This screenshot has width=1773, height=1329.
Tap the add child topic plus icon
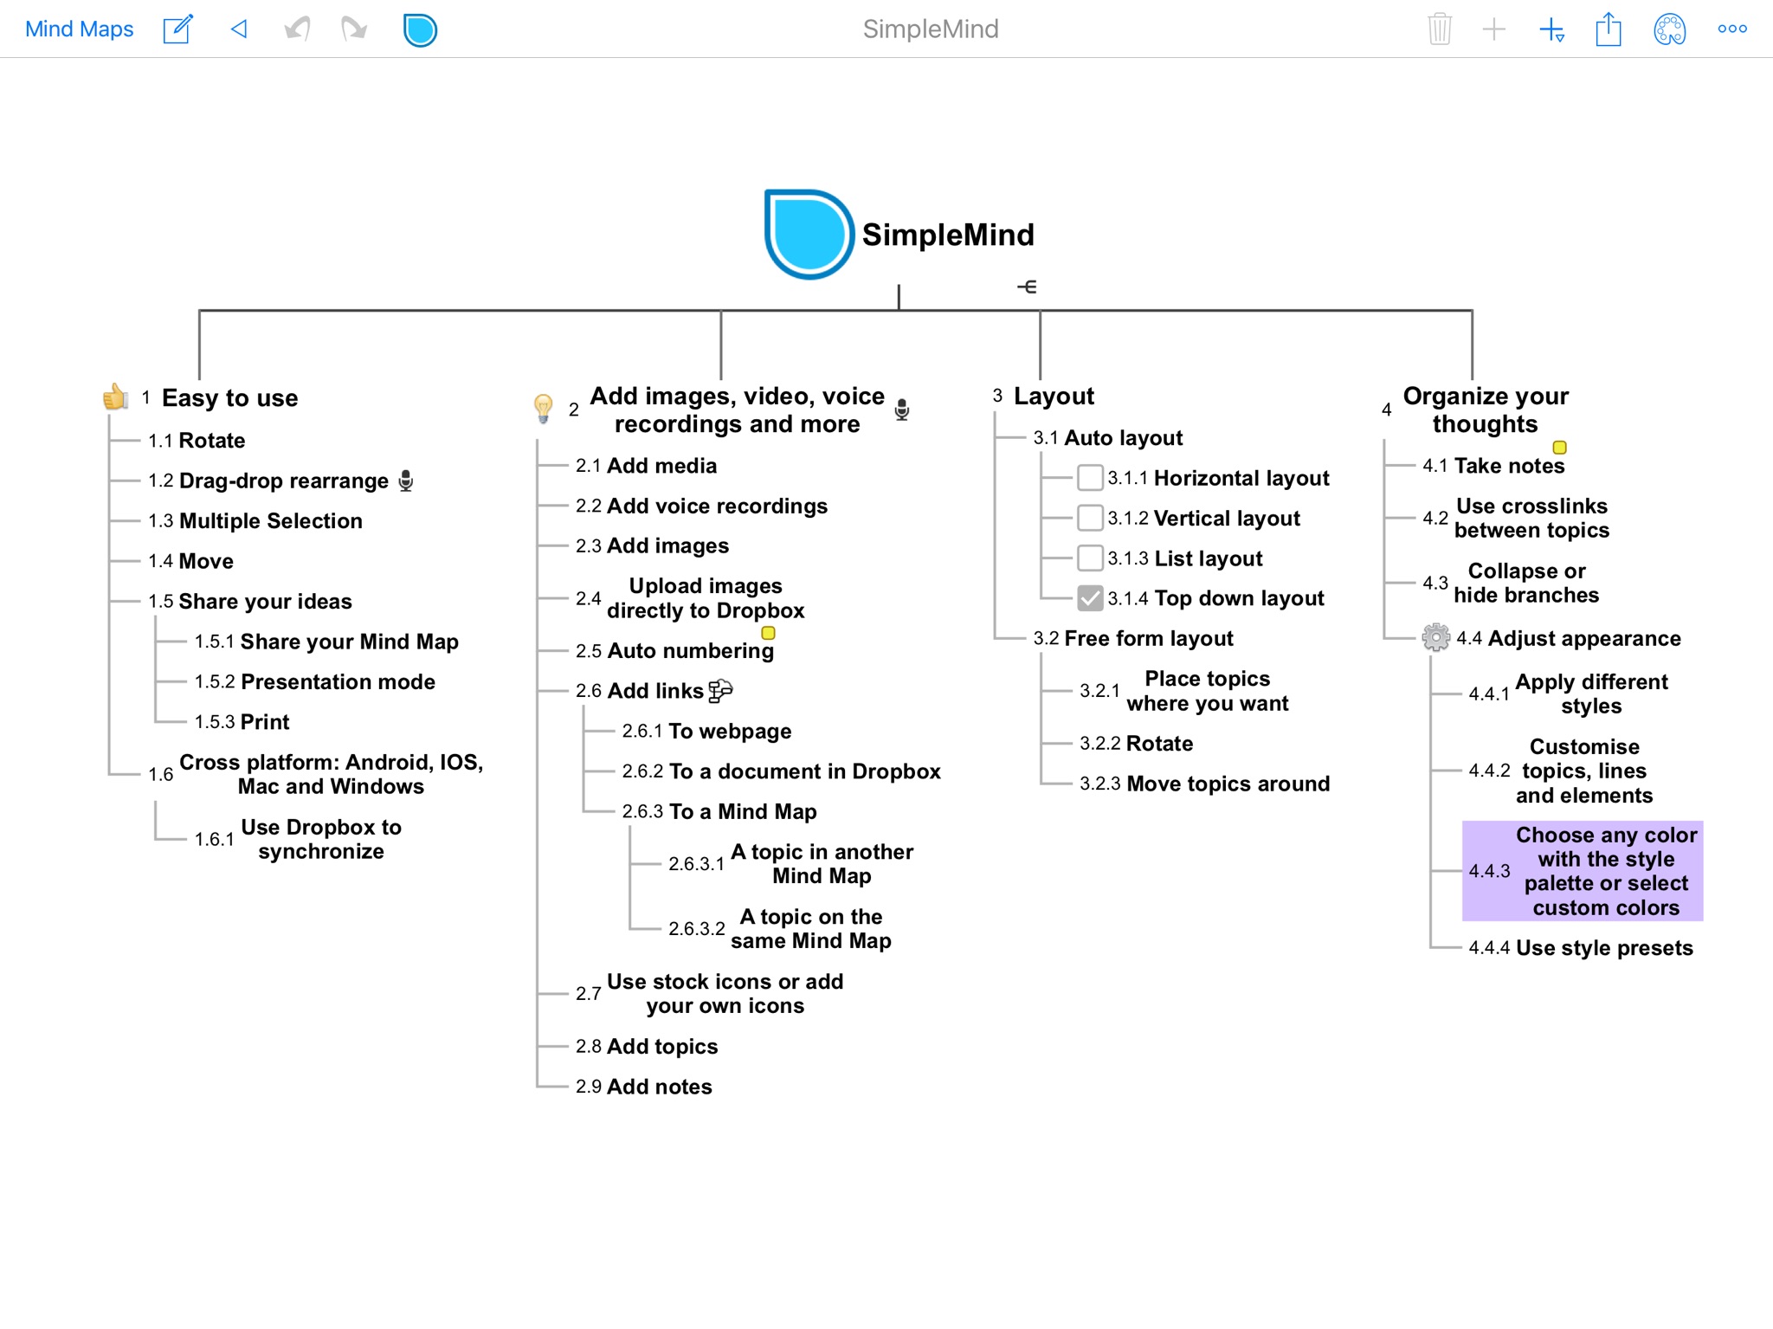tap(1551, 30)
